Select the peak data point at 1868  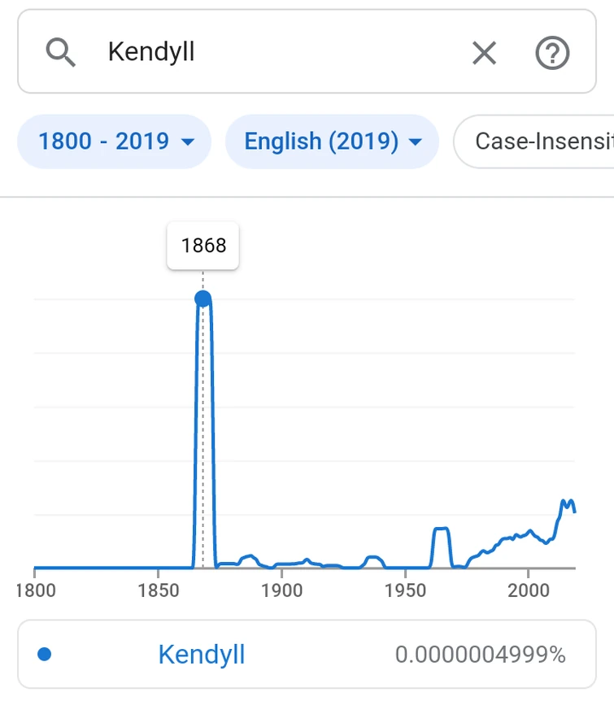[x=202, y=298]
